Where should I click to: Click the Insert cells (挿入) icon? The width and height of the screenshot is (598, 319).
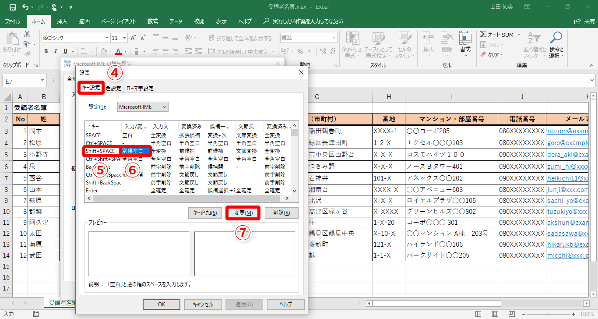(x=428, y=38)
